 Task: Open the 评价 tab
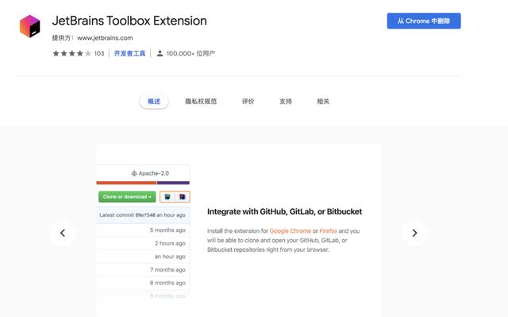[x=248, y=102]
